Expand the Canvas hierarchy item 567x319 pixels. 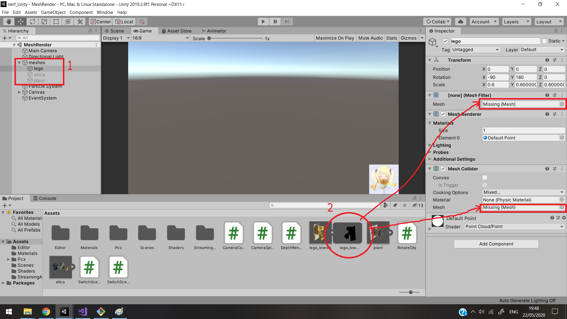pyautogui.click(x=19, y=92)
